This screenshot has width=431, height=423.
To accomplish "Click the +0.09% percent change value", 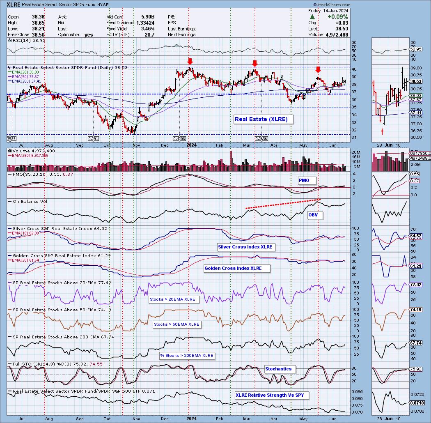I will click(338, 17).
